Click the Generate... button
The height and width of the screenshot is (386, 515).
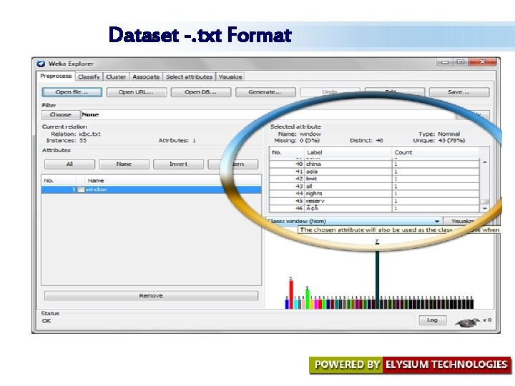click(x=265, y=92)
